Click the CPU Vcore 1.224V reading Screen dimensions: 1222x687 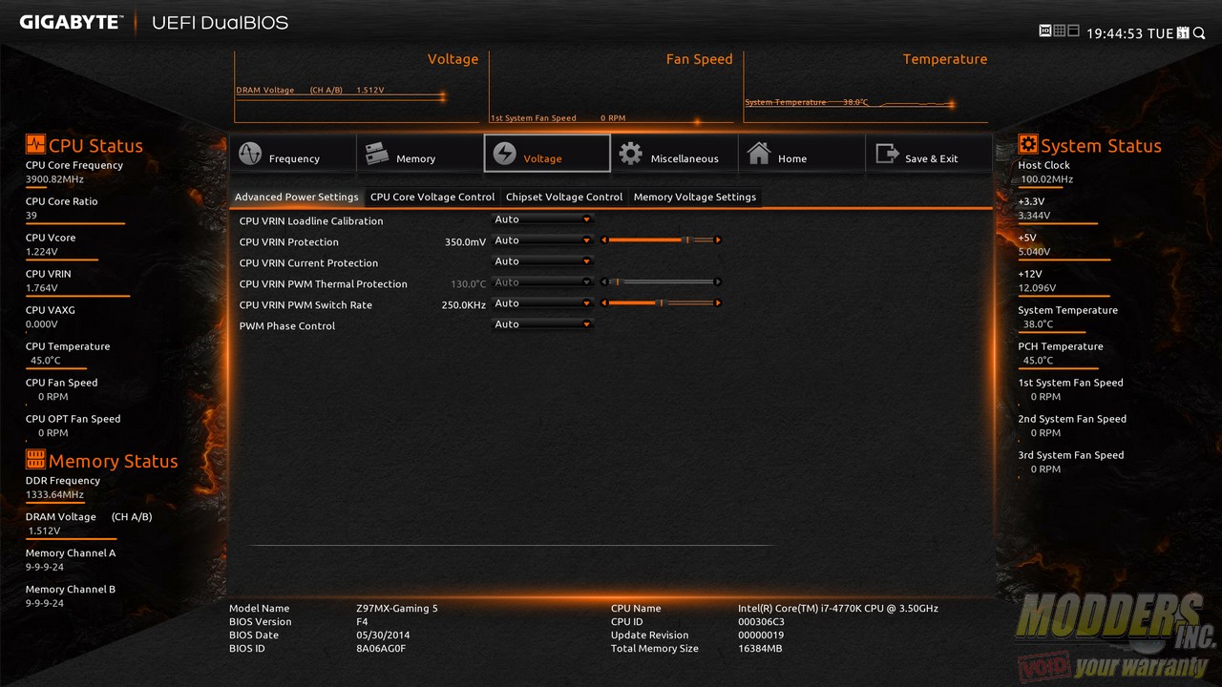[41, 252]
